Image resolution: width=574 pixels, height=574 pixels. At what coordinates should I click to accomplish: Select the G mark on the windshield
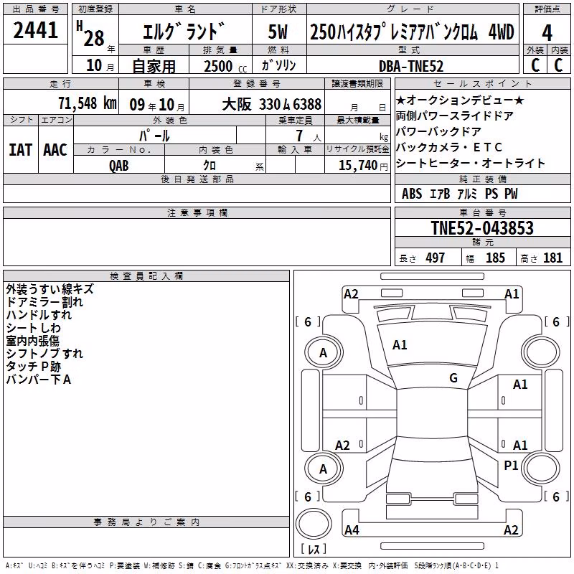click(x=453, y=378)
